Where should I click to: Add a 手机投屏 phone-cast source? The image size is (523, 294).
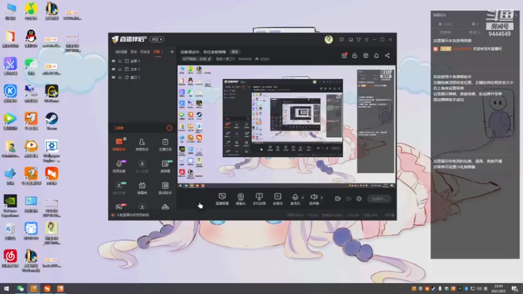point(259,199)
